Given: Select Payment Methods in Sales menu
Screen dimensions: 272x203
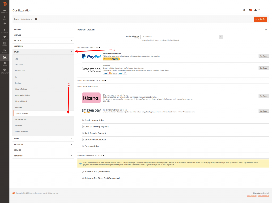Looking at the screenshot, I should tap(21, 113).
